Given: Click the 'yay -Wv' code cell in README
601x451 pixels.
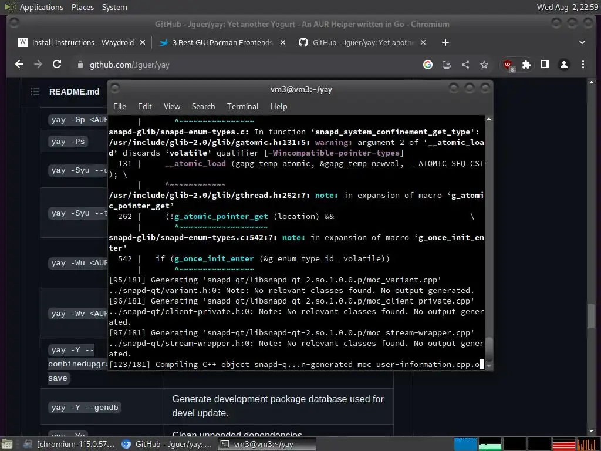Looking at the screenshot, I should [x=78, y=314].
